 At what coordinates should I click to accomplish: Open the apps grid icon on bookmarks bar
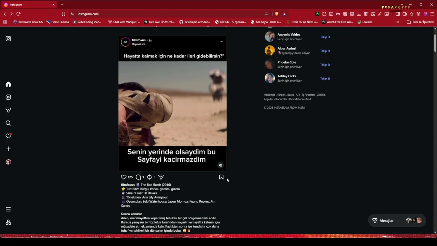click(4, 22)
